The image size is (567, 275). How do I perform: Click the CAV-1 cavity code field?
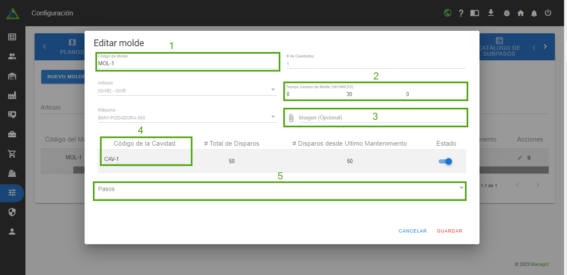click(x=144, y=159)
